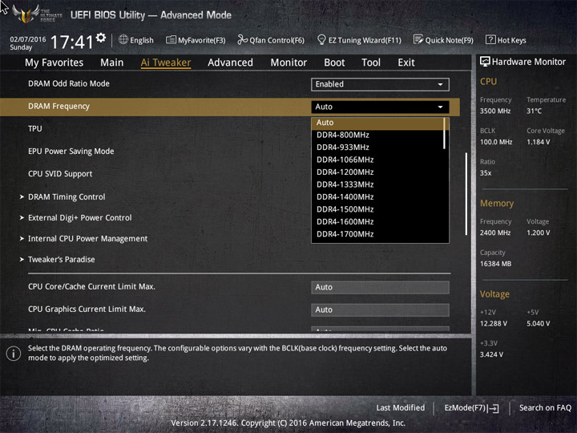
Task: Pick DDR4-1066MHz from the list
Action: click(x=345, y=160)
